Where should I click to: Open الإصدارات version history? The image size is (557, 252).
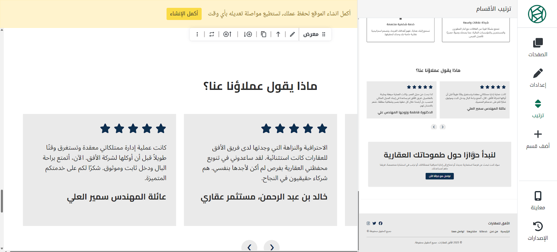(x=538, y=231)
